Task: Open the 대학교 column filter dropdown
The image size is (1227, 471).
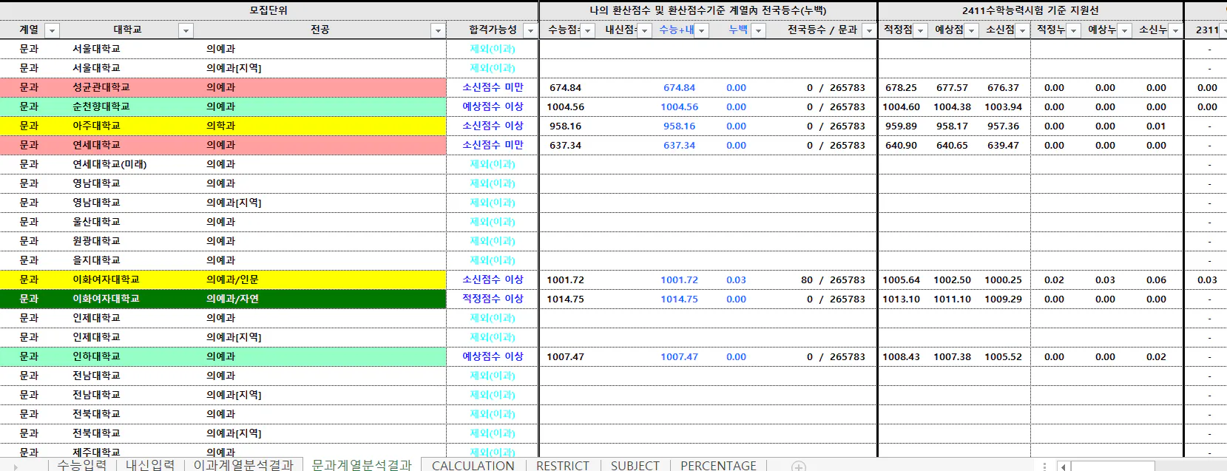Action: (186, 30)
